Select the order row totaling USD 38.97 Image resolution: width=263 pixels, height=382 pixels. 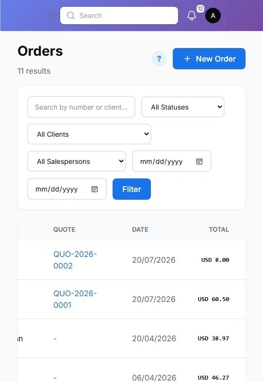click(x=131, y=338)
